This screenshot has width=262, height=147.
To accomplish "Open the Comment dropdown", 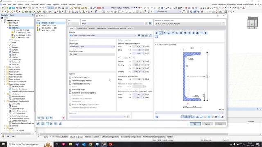I will click(x=124, y=117).
